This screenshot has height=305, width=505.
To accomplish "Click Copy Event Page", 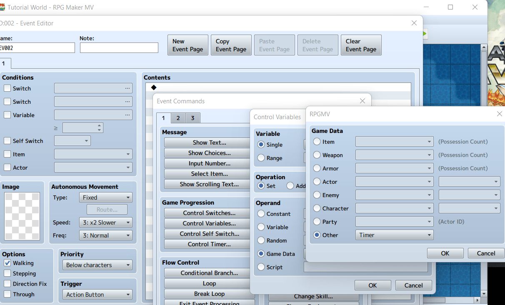I will [x=231, y=45].
